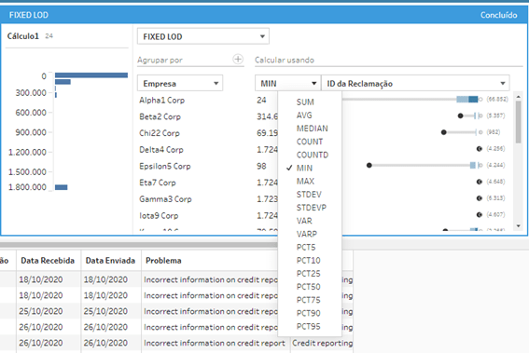Screen dimensions: 529x353
Task: Select COUNT from the aggregation list
Action: [310, 142]
